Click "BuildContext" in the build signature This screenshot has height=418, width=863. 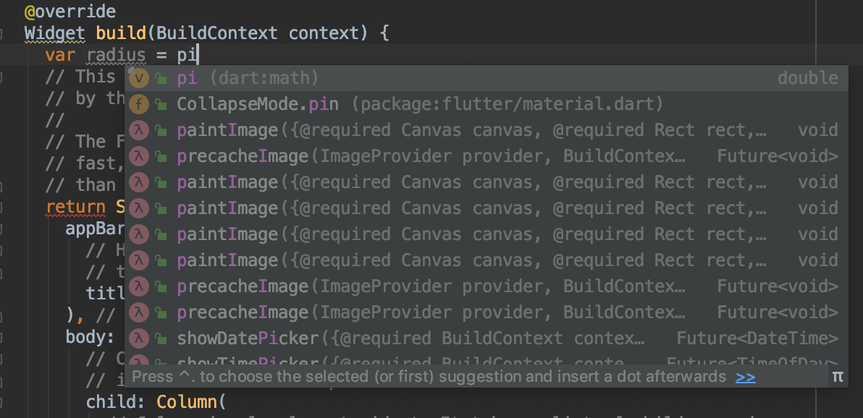[x=216, y=33]
